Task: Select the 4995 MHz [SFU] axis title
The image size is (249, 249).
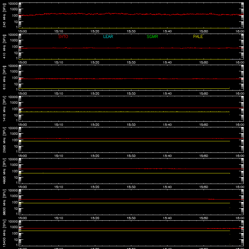Action: pyautogui.click(x=4, y=171)
